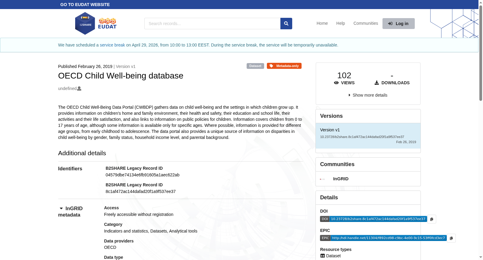Open the Help menu item
This screenshot has height=260, width=483.
click(x=341, y=23)
